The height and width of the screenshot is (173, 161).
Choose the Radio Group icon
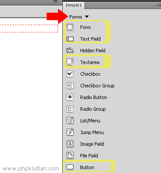pyautogui.click(x=70, y=109)
